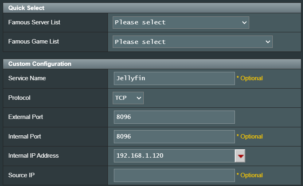Screen dimensions: 303x186
Task: Click the Protocol label
Action: click(x=19, y=98)
